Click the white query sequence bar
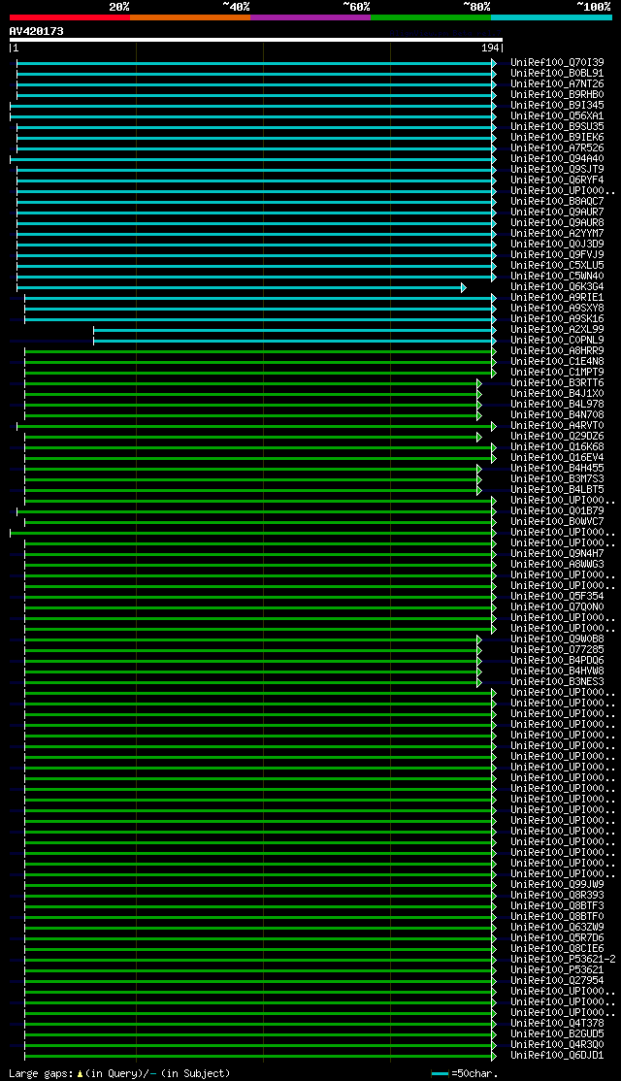 pyautogui.click(x=256, y=40)
